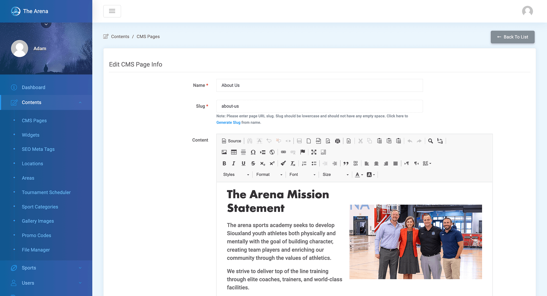Click the Back To List button
The width and height of the screenshot is (547, 296).
click(513, 37)
